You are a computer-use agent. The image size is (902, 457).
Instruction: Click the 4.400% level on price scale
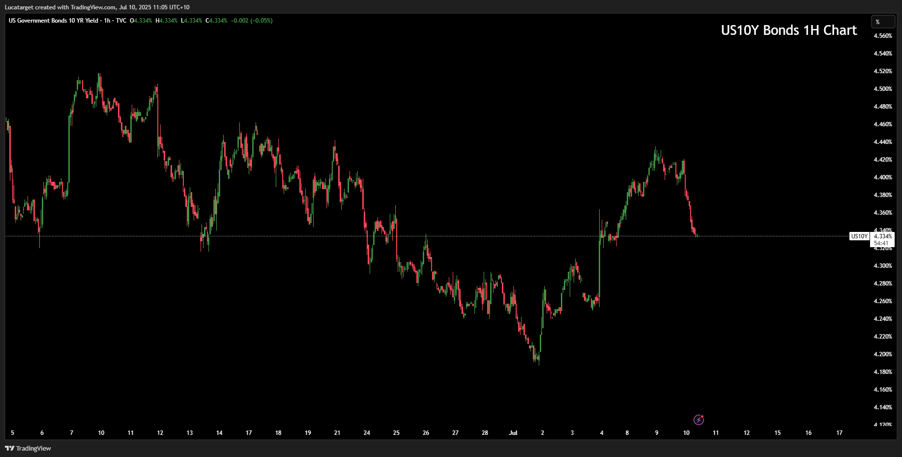[x=882, y=177]
